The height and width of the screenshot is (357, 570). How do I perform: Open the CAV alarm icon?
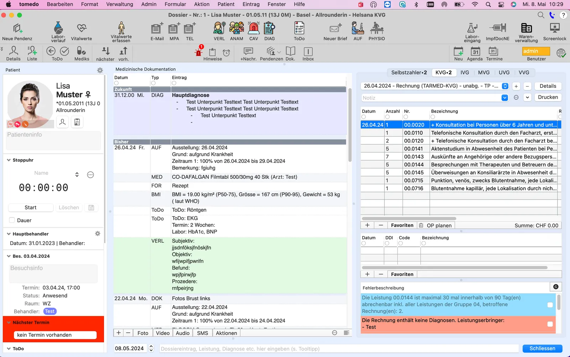click(254, 28)
